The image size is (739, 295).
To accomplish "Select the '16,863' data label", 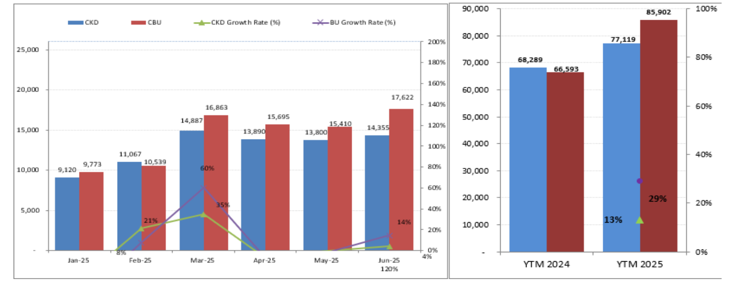I will tap(216, 108).
